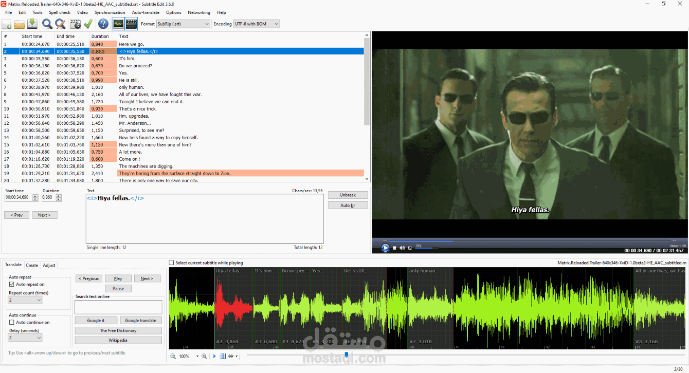Adjust the video volume slider
This screenshot has width=689, height=373.
coord(427,248)
